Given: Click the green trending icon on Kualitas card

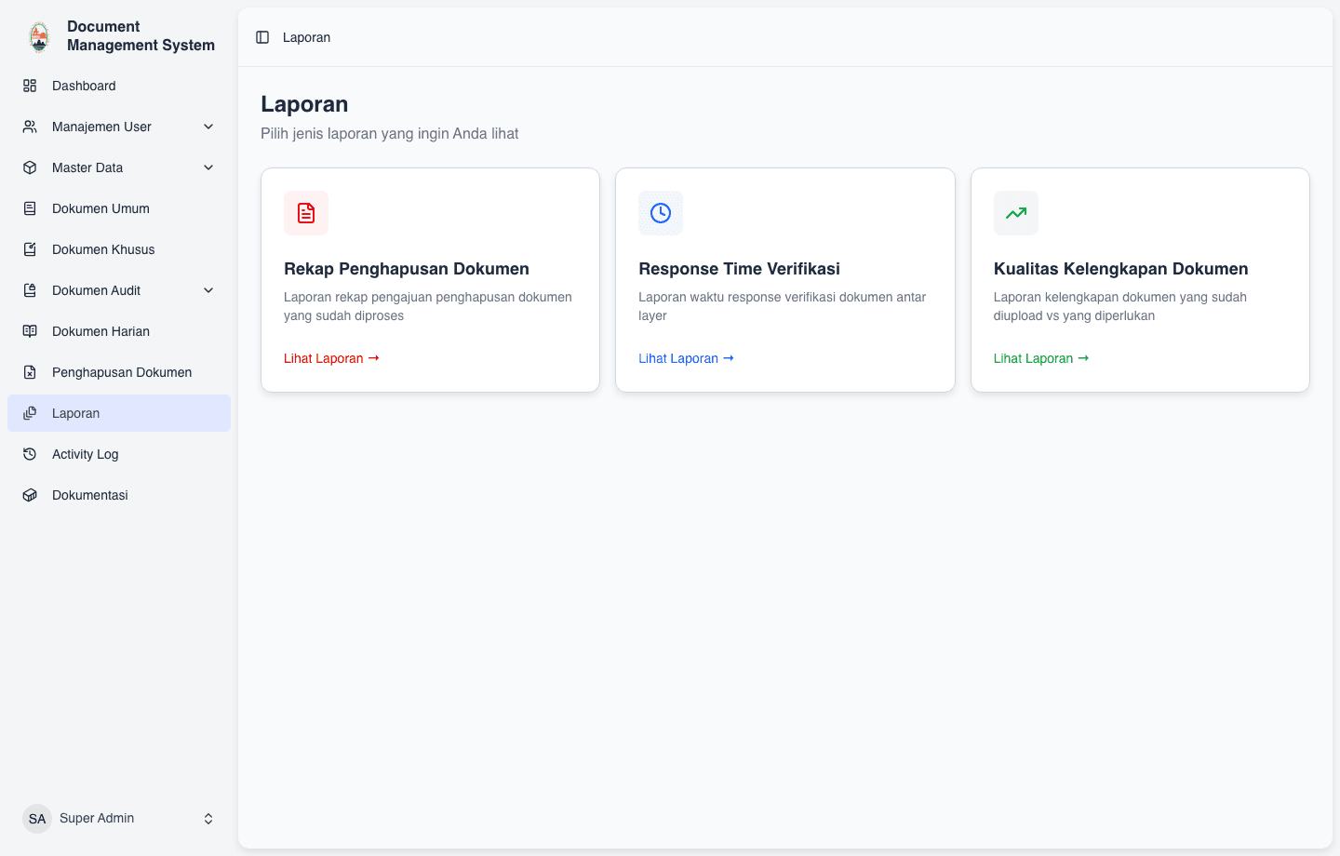Looking at the screenshot, I should pos(1016,213).
